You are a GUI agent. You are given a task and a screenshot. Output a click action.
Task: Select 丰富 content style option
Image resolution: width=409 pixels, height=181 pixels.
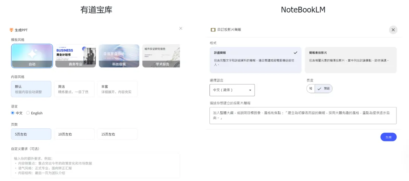[117, 89]
